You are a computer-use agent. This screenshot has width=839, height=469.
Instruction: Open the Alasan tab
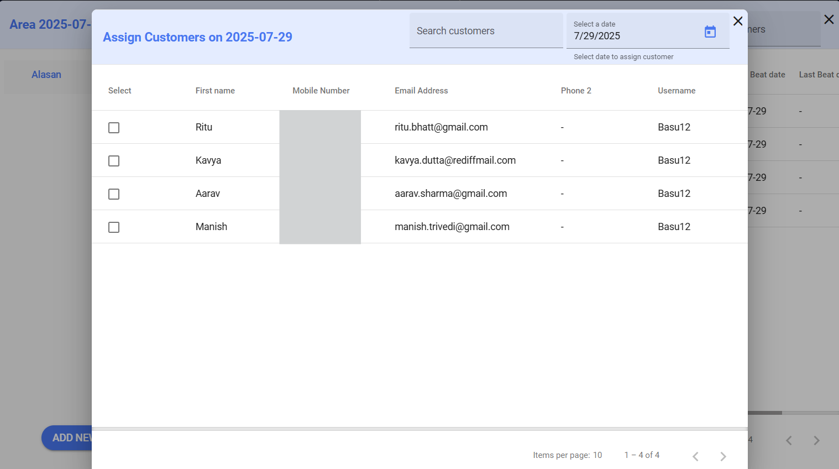(x=46, y=75)
